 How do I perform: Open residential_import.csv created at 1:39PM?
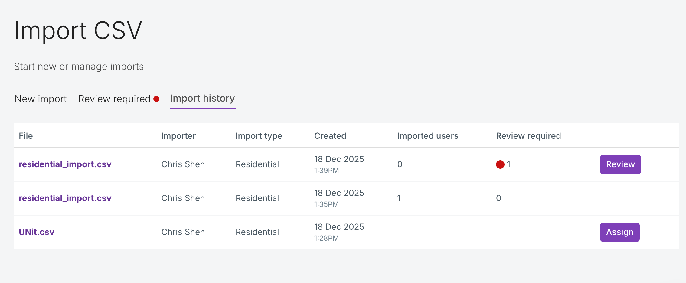click(x=65, y=164)
